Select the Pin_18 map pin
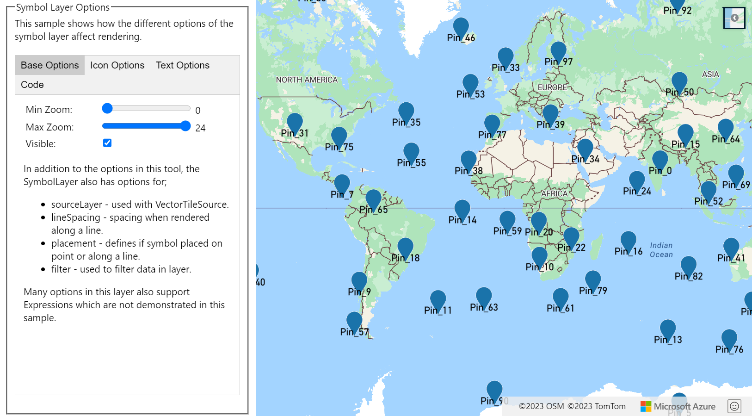Image resolution: width=752 pixels, height=416 pixels. coord(405,248)
